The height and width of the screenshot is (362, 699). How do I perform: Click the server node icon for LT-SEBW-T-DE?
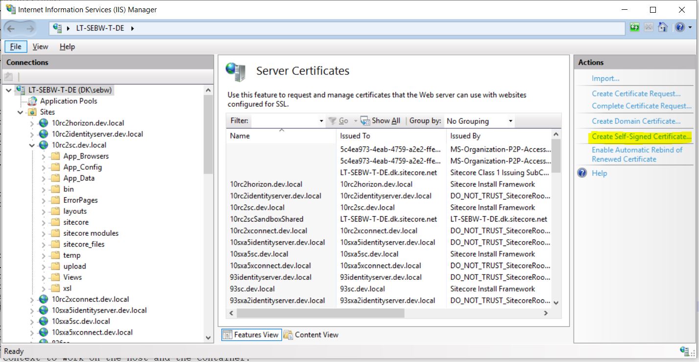pyautogui.click(x=21, y=90)
